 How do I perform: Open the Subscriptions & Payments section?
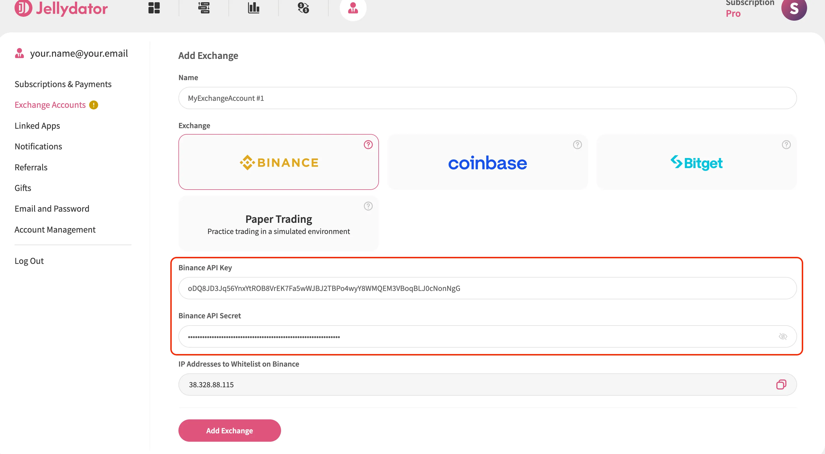click(x=63, y=84)
